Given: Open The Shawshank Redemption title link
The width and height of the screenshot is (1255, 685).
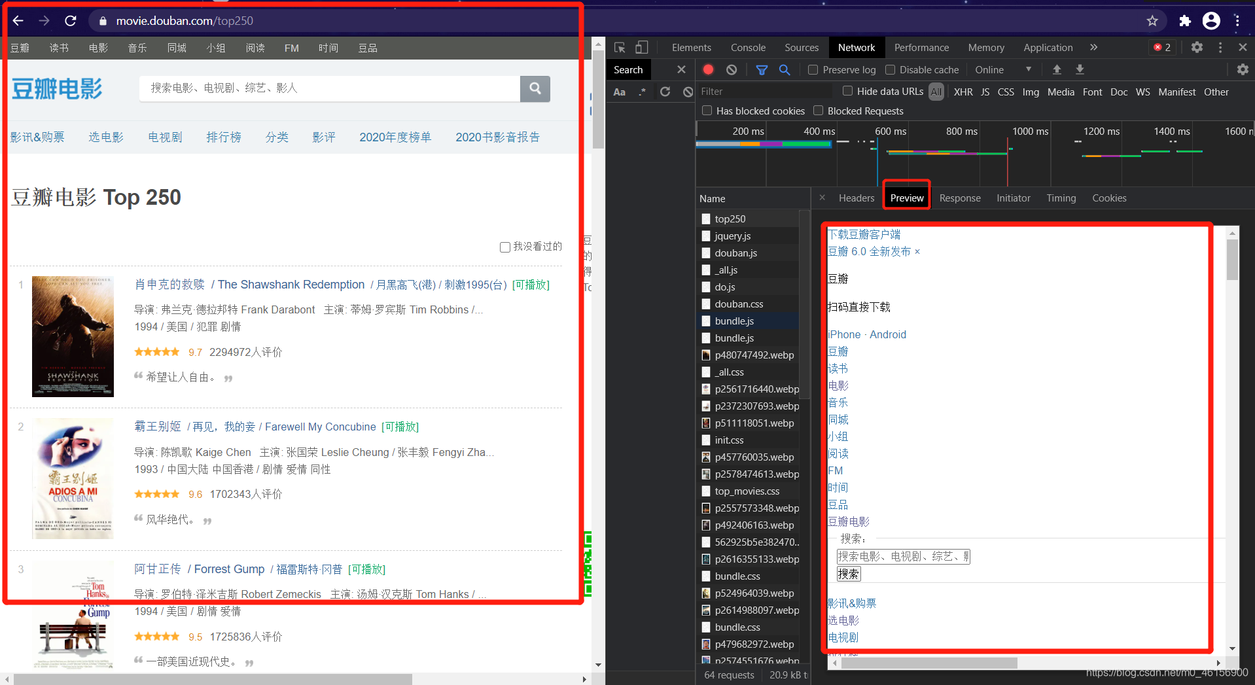Looking at the screenshot, I should 291,285.
